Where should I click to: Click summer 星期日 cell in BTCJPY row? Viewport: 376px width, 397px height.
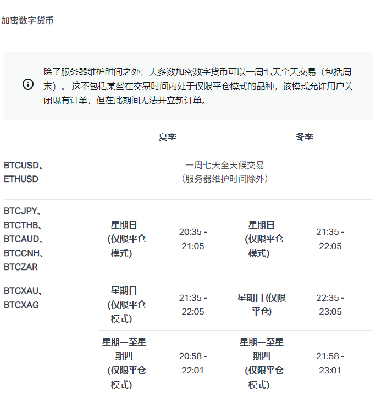(124, 239)
